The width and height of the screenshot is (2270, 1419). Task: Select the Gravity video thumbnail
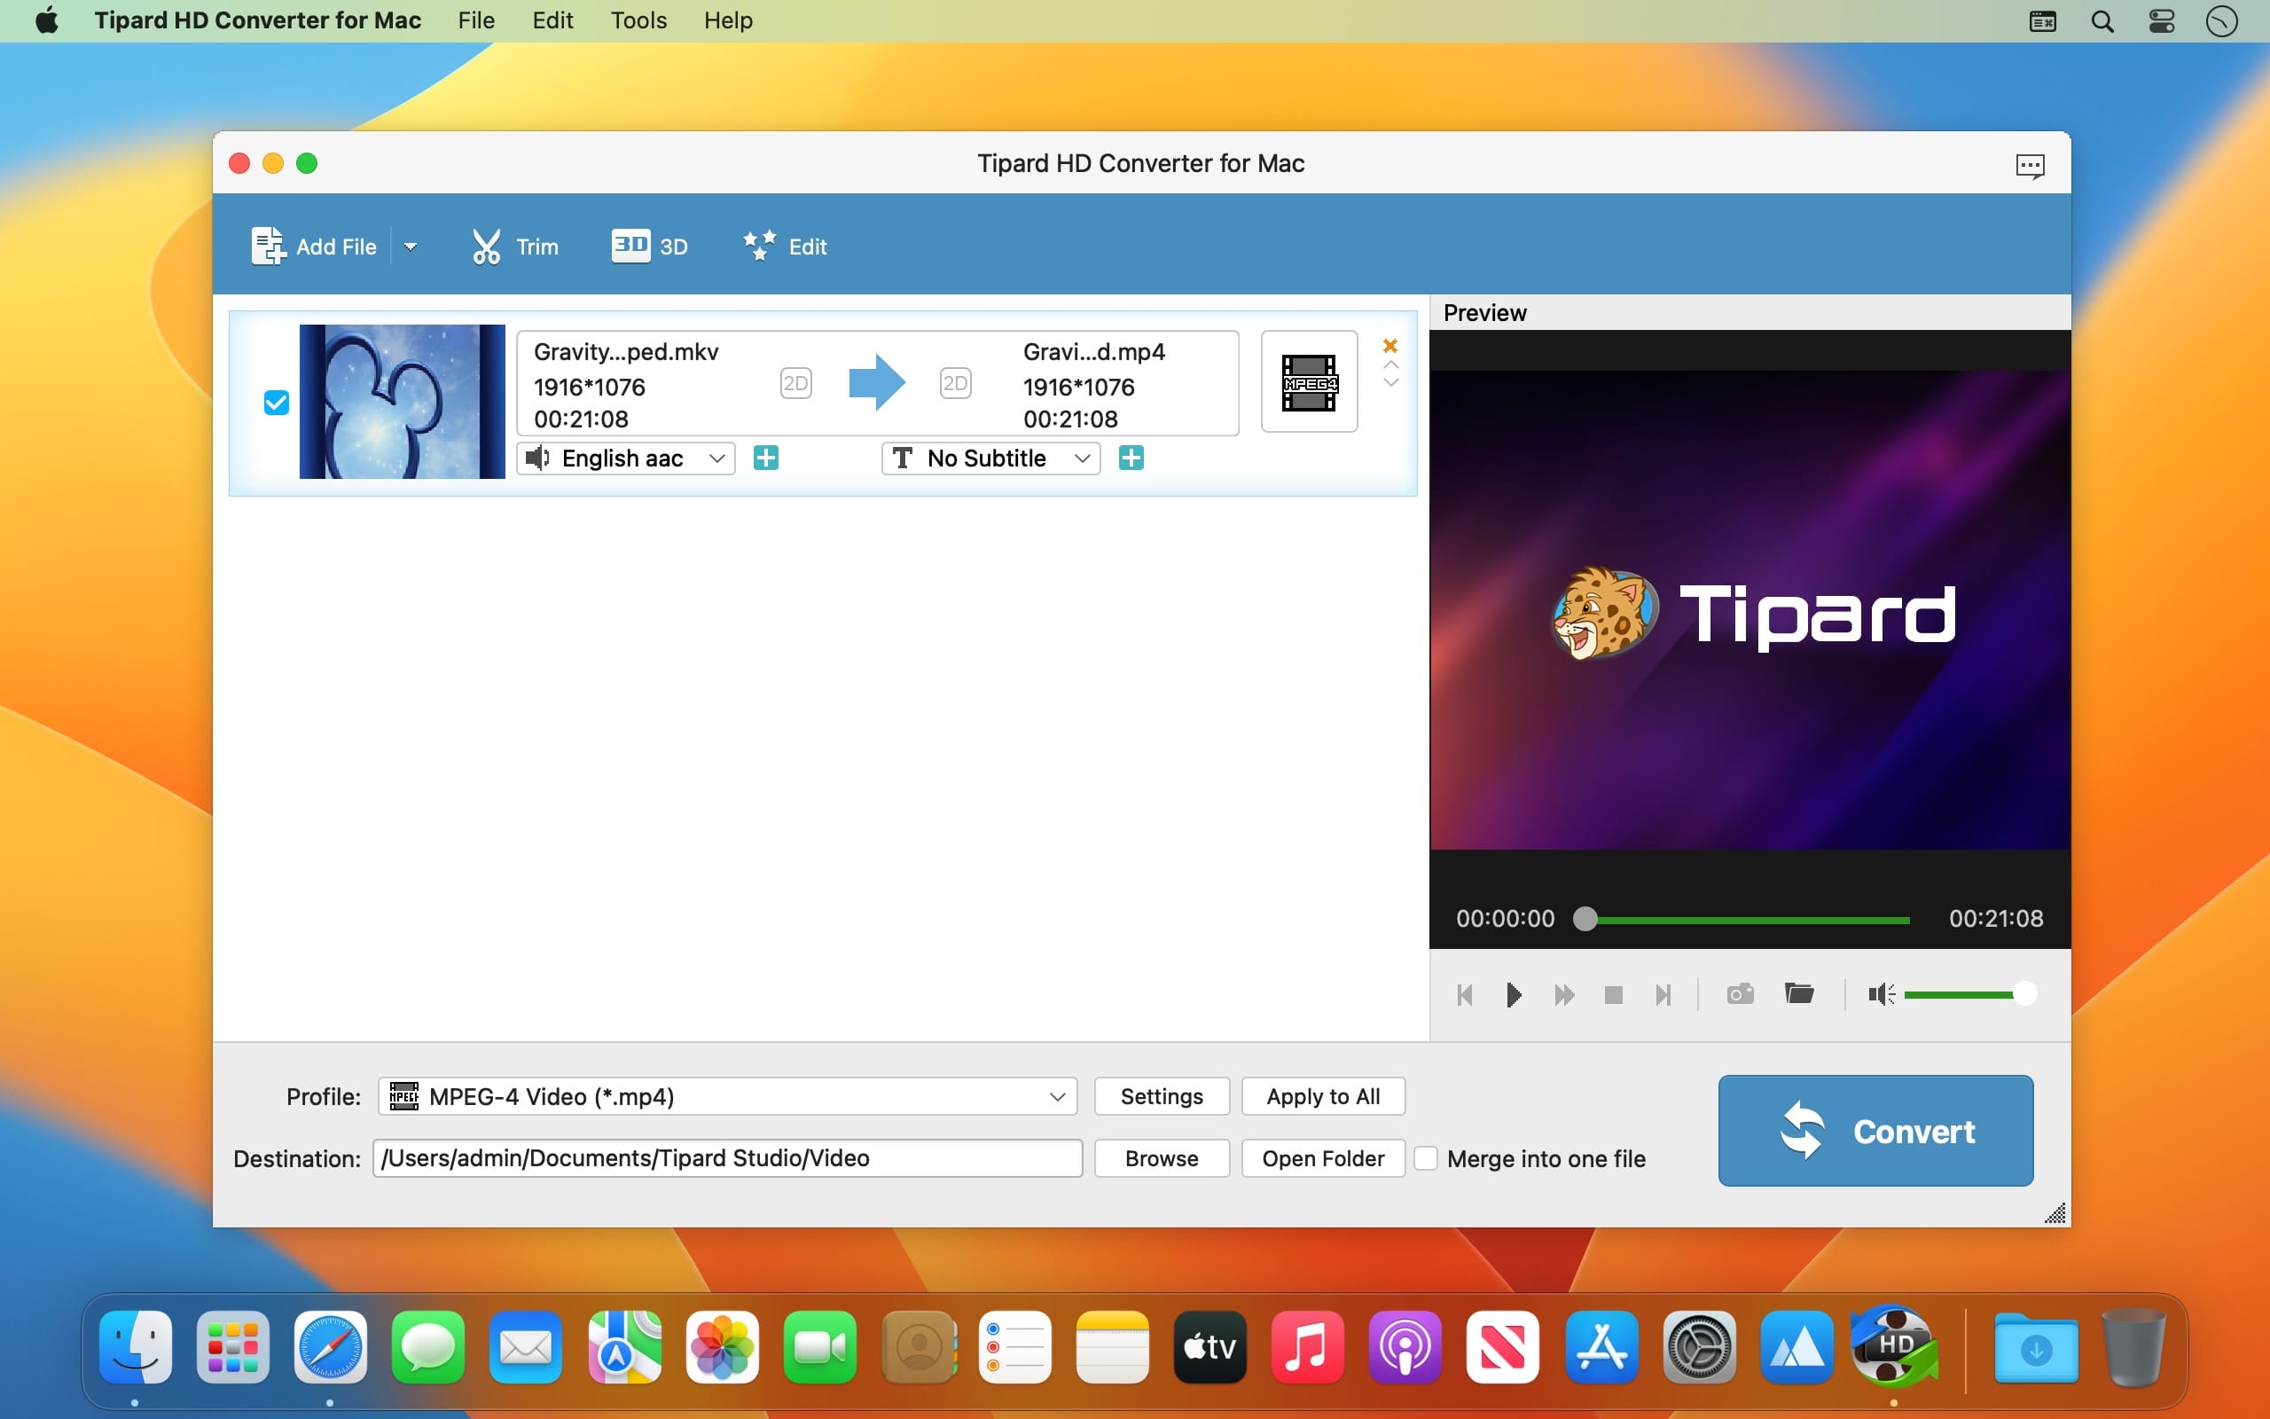(x=403, y=402)
